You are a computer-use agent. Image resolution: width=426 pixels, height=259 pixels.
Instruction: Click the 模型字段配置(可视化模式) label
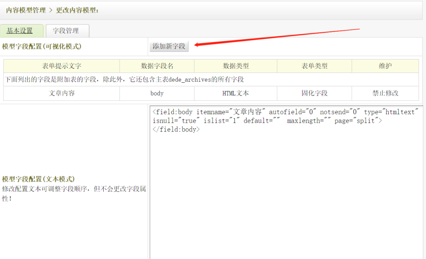[x=42, y=46]
